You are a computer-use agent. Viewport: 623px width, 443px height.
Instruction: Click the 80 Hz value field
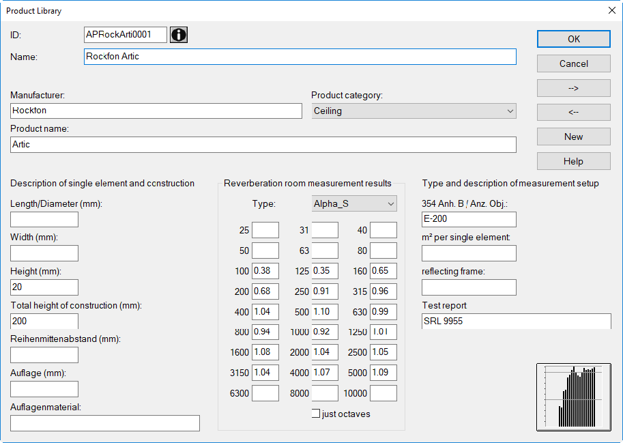[383, 251]
